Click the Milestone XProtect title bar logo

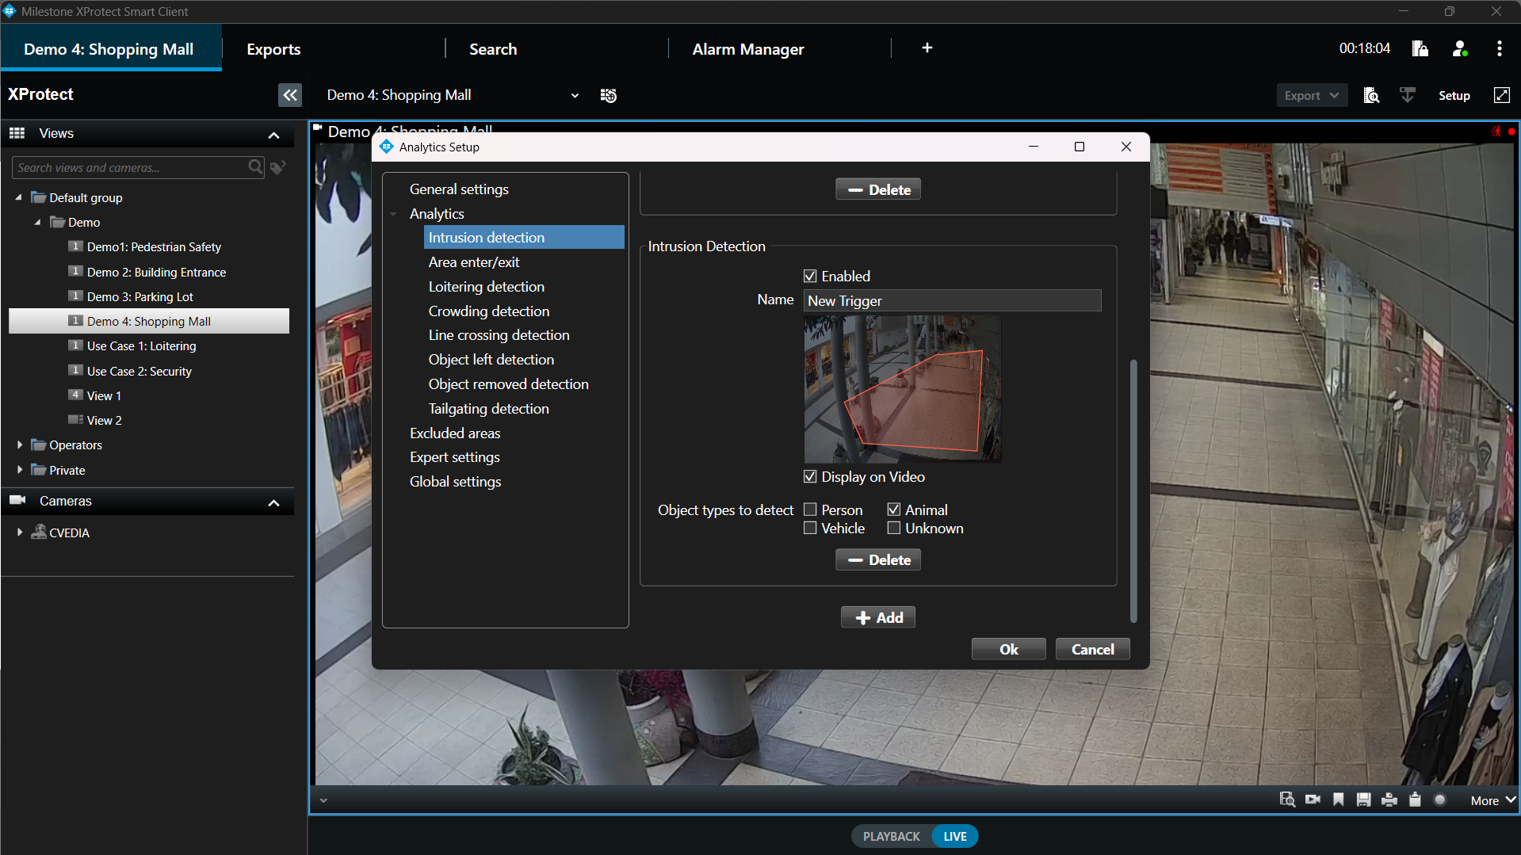point(10,11)
